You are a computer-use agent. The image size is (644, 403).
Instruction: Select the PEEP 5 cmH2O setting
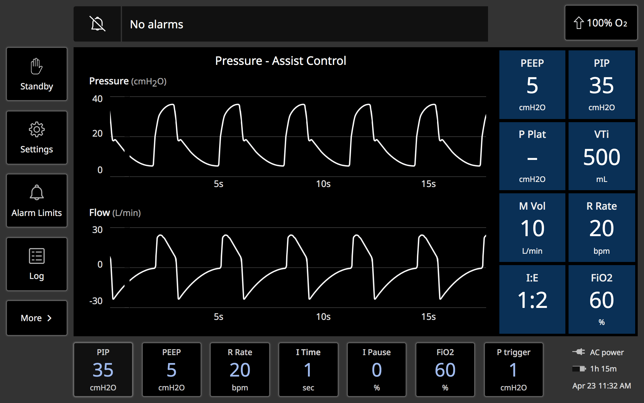171,369
